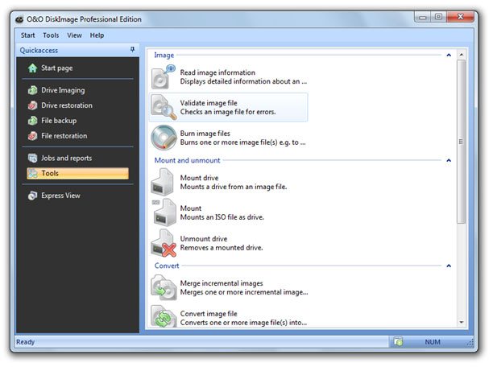Open the Tools menu
Screen dimensions: 493x367
pos(51,35)
